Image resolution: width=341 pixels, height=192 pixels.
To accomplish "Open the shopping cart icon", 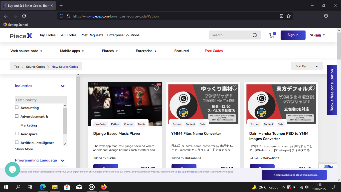I will point(272,35).
